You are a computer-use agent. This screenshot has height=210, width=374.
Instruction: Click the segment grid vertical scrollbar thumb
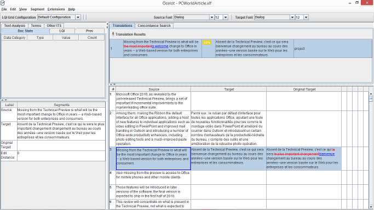[371, 99]
